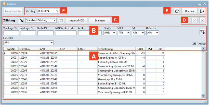Click the trash delete icon
Viewport: 209px width, 105px height.
point(61,21)
